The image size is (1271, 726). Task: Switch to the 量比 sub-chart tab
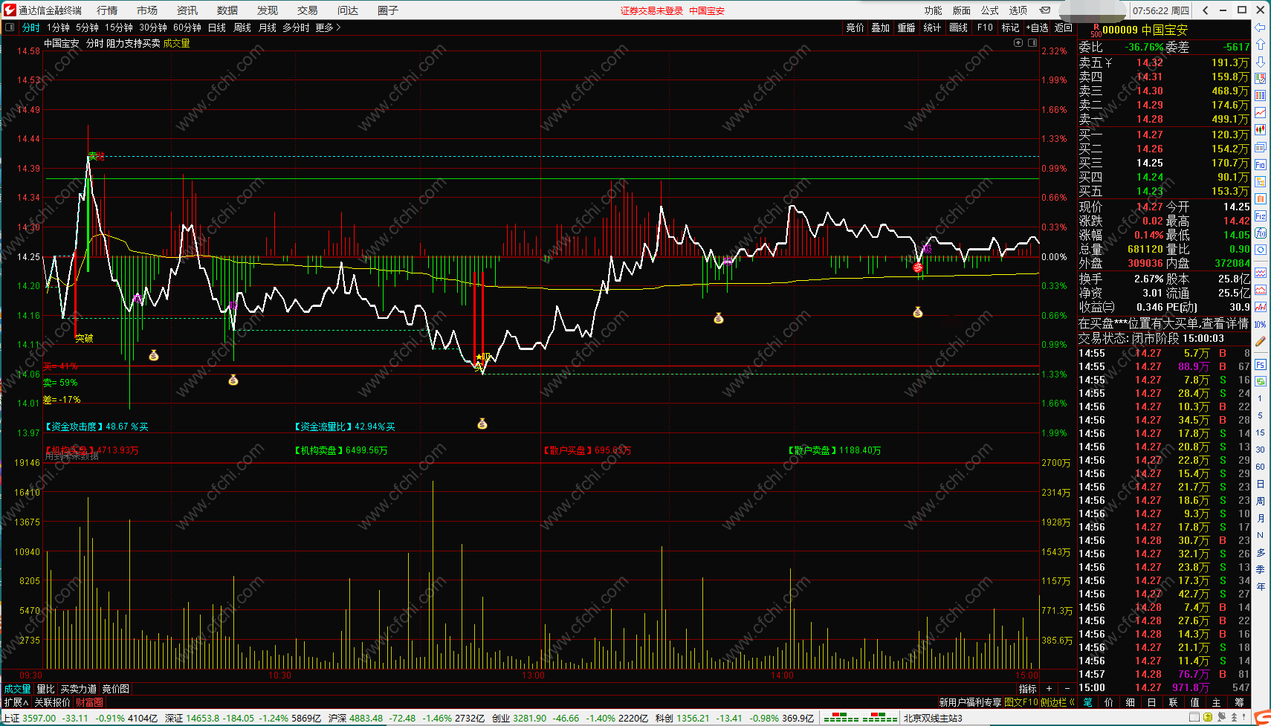pyautogui.click(x=46, y=689)
